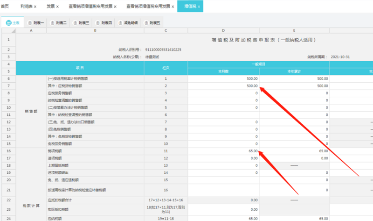Image resolution: width=373 pixels, height=221 pixels.
Task: Click the icon beside 附表二
Action: 52,23
